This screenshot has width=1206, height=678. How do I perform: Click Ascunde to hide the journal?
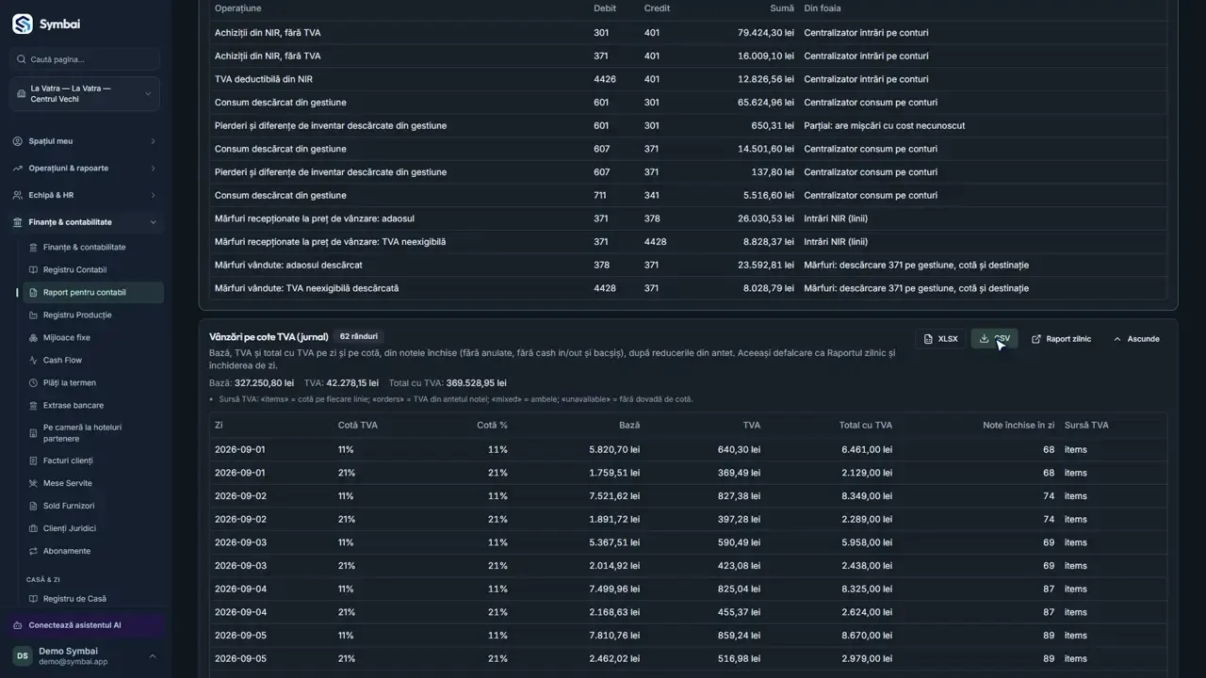click(x=1136, y=339)
